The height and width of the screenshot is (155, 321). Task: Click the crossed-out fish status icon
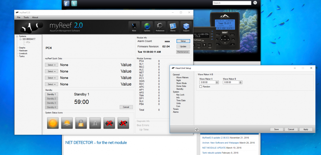pyautogui.click(x=123, y=123)
